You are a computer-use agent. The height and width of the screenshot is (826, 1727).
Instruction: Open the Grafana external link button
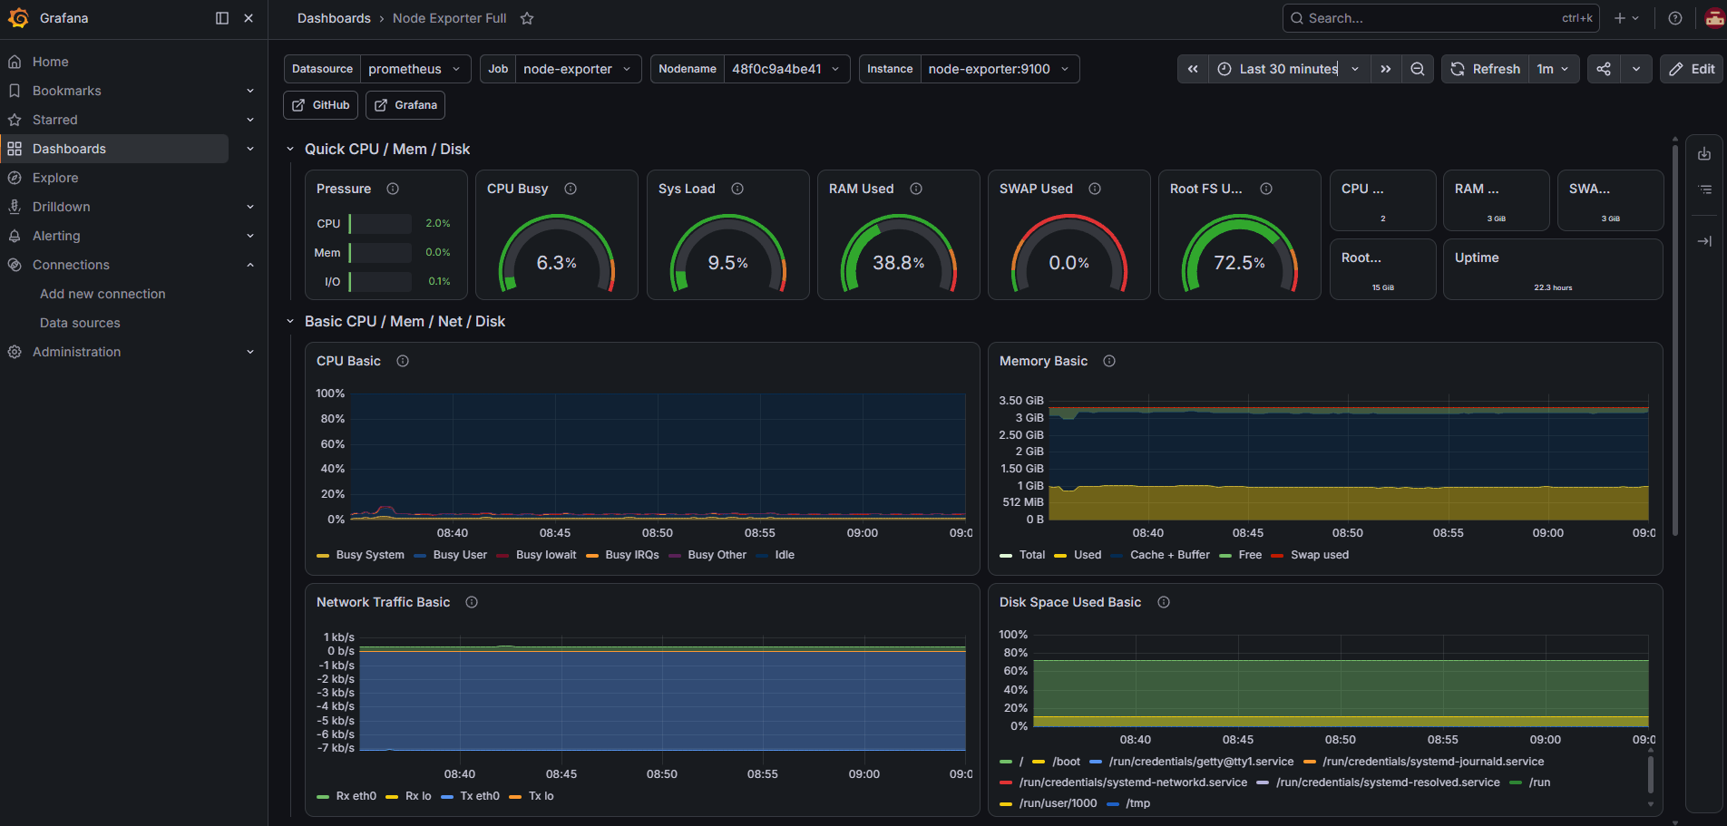click(405, 105)
